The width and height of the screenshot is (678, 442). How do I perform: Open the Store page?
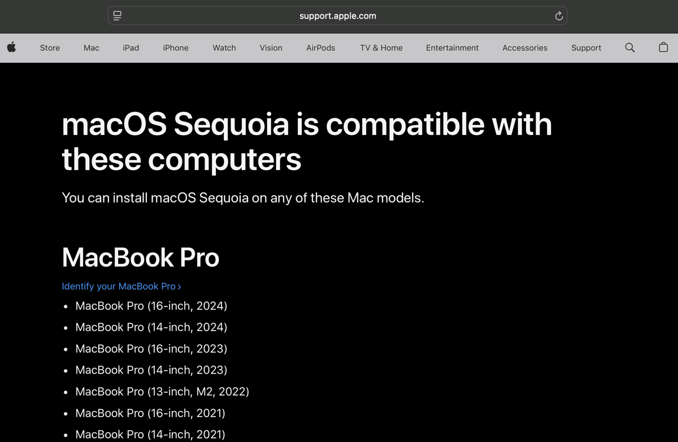coord(50,48)
